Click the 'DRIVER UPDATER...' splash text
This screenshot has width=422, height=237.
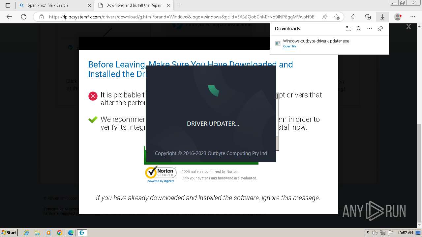click(x=213, y=124)
